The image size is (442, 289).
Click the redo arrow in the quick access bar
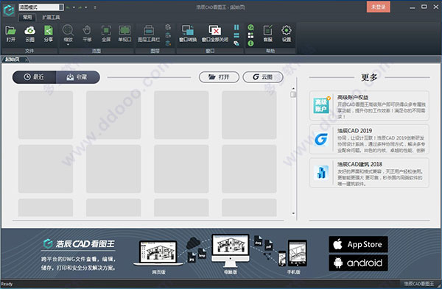coord(80,7)
